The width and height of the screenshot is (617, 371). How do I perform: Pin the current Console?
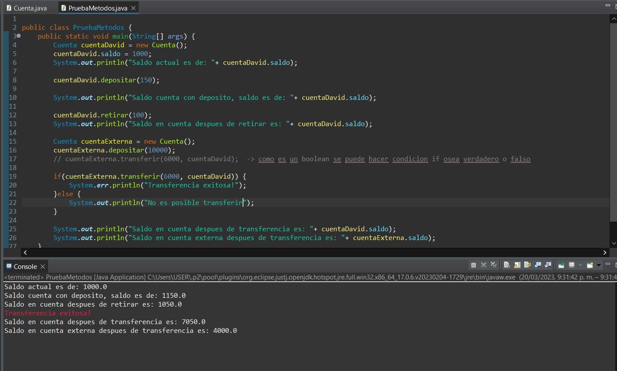point(561,265)
